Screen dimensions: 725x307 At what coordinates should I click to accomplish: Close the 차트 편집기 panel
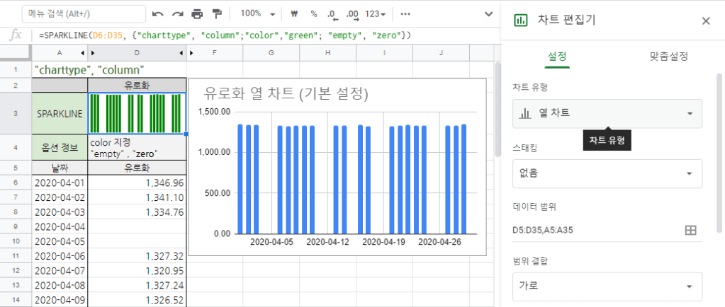click(x=706, y=21)
